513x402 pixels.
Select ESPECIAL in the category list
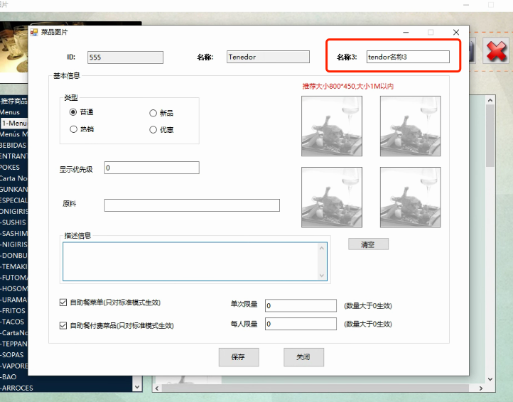pos(13,200)
